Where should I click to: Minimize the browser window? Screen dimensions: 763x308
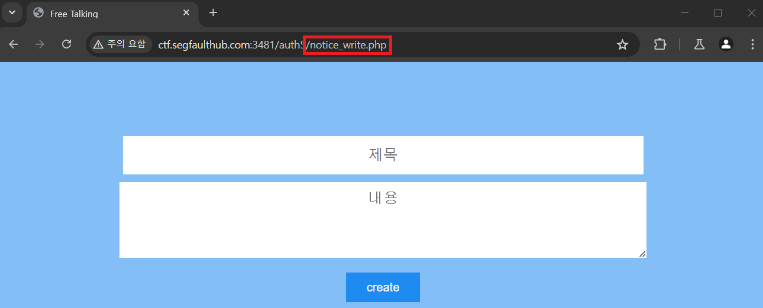click(x=685, y=12)
